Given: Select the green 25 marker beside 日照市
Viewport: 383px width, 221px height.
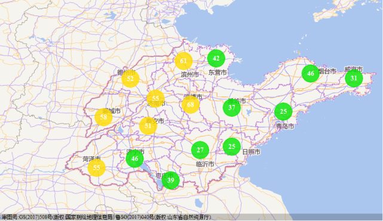Looking at the screenshot, I should coord(232,147).
